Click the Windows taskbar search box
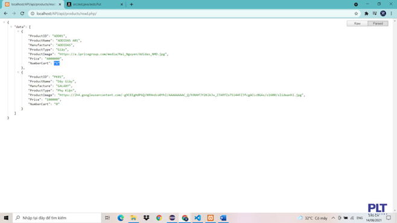The image size is (397, 223). [57, 218]
